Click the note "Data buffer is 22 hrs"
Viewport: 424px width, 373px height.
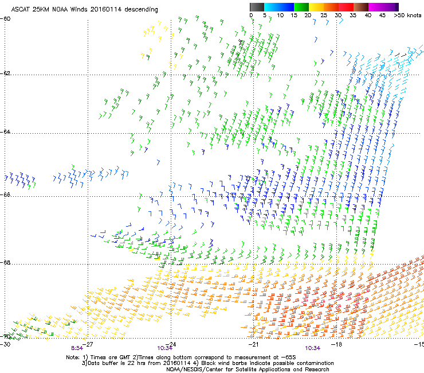point(117,363)
